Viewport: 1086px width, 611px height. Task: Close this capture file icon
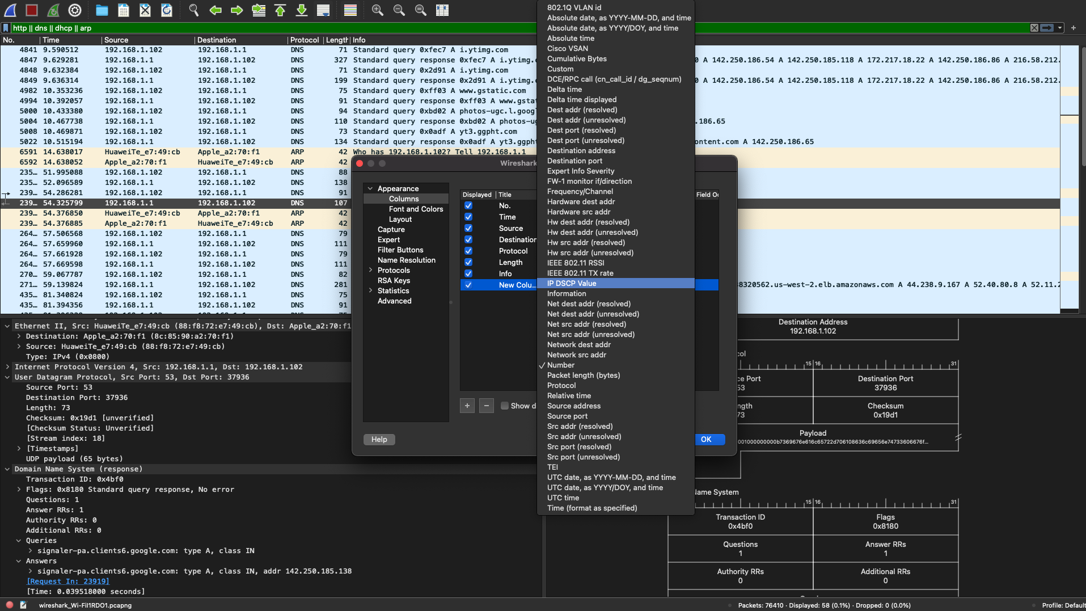145,10
